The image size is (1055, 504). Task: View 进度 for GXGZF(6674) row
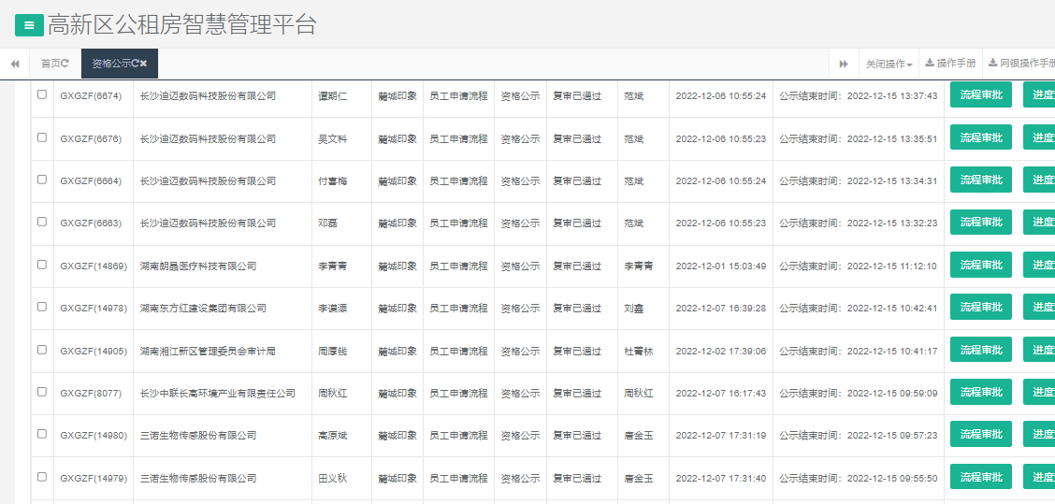coord(1039,94)
